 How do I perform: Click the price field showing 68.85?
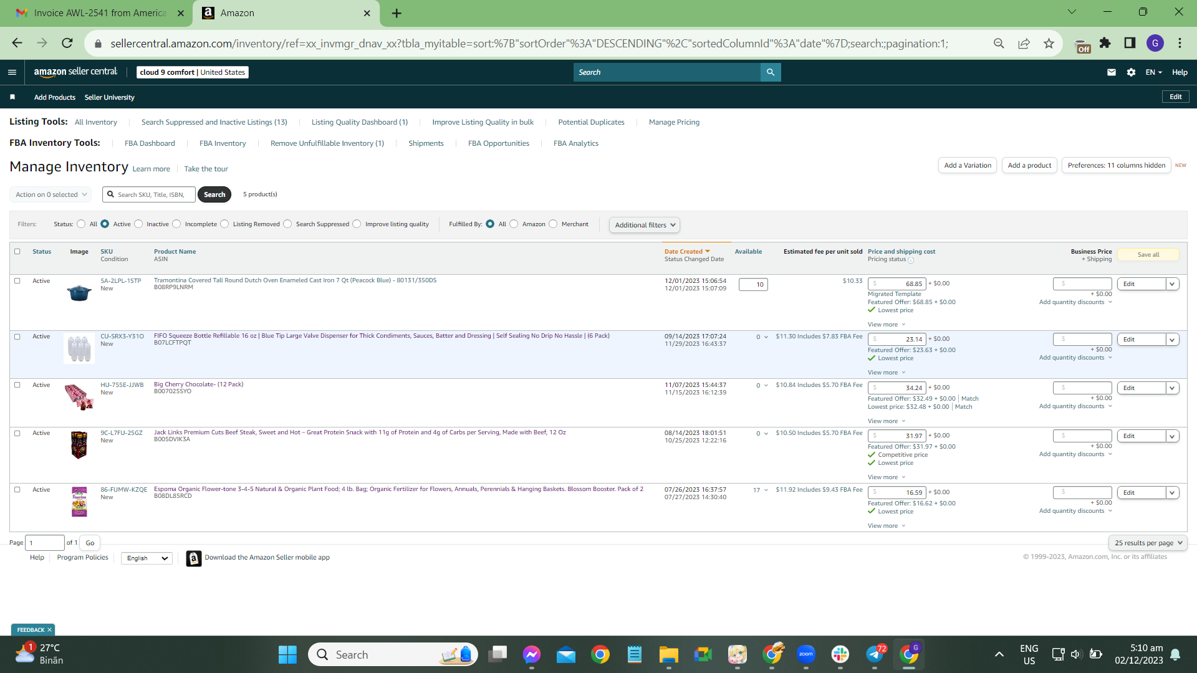point(897,284)
